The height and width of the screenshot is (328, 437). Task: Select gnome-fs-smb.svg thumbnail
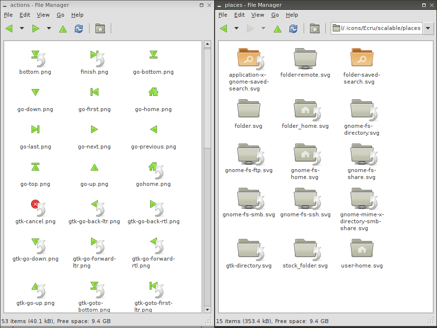pyautogui.click(x=250, y=198)
